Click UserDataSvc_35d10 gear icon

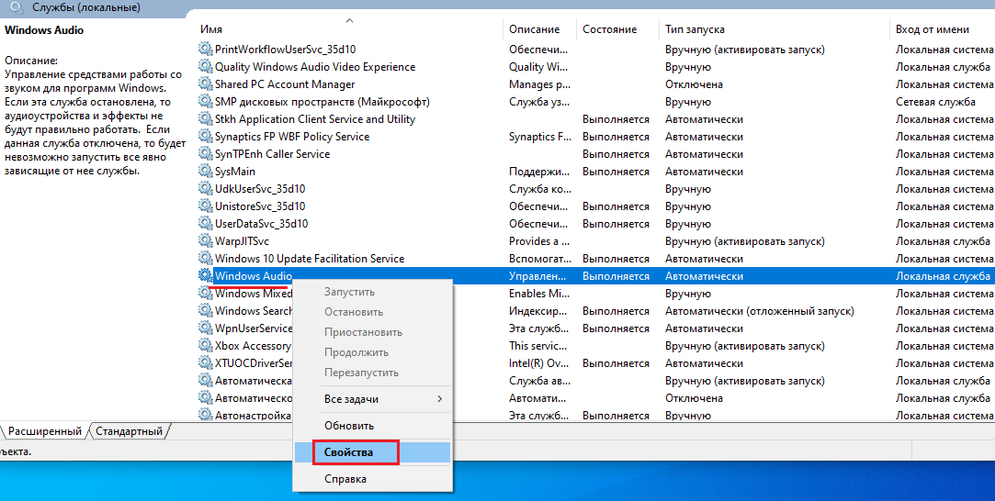[205, 223]
